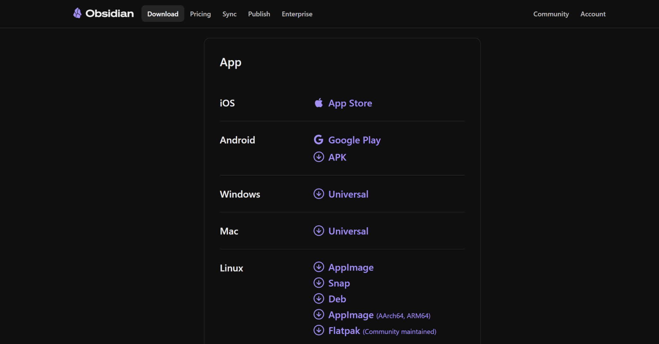Click the Mac Universal download arrow icon

tap(319, 231)
